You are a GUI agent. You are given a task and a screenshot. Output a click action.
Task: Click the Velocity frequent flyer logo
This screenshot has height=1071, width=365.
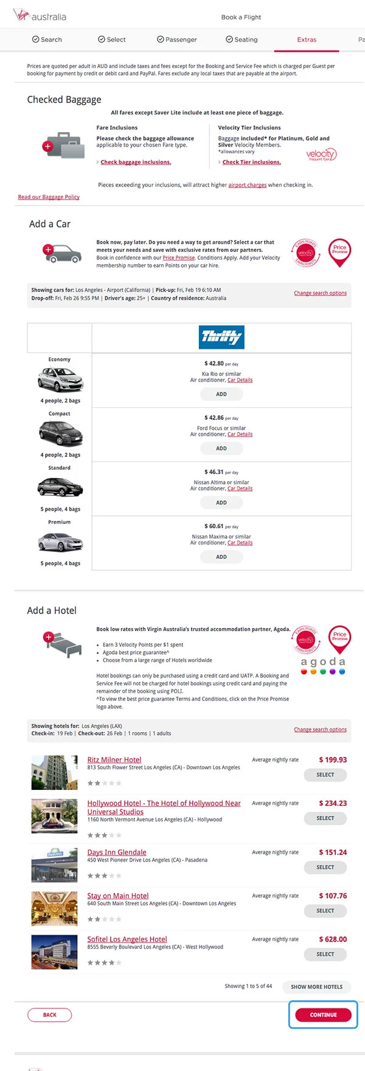(321, 155)
